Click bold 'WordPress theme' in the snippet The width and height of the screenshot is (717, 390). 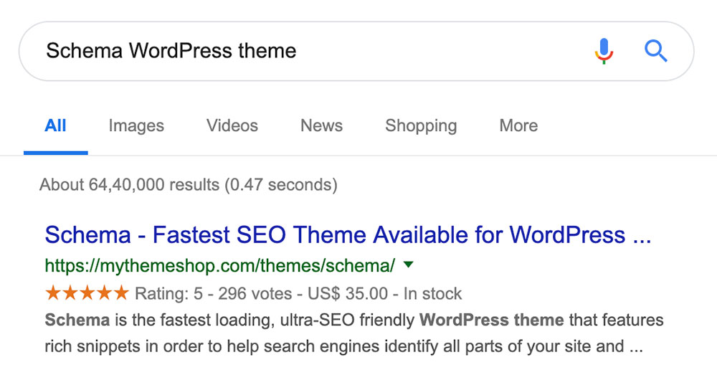(x=492, y=320)
